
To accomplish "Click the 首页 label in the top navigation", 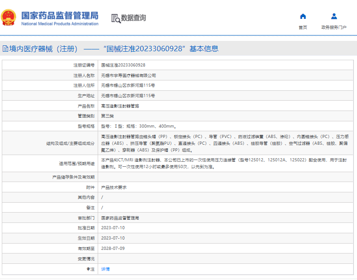I will pos(303,27).
